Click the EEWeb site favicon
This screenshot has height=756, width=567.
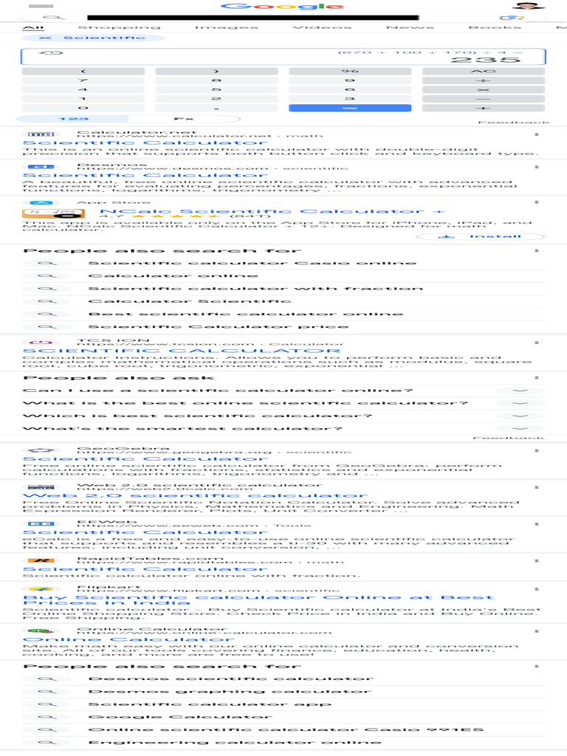(x=41, y=523)
